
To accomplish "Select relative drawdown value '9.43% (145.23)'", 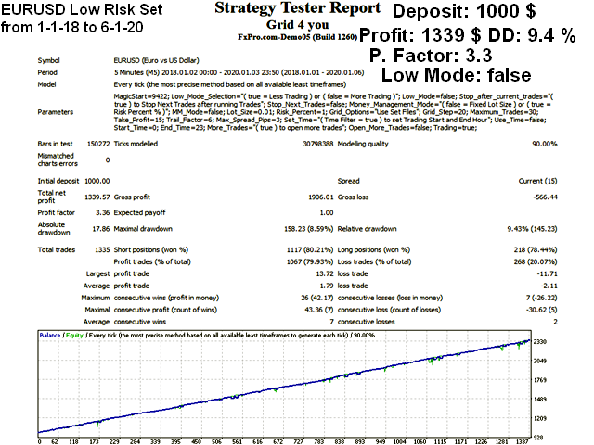I will click(532, 229).
